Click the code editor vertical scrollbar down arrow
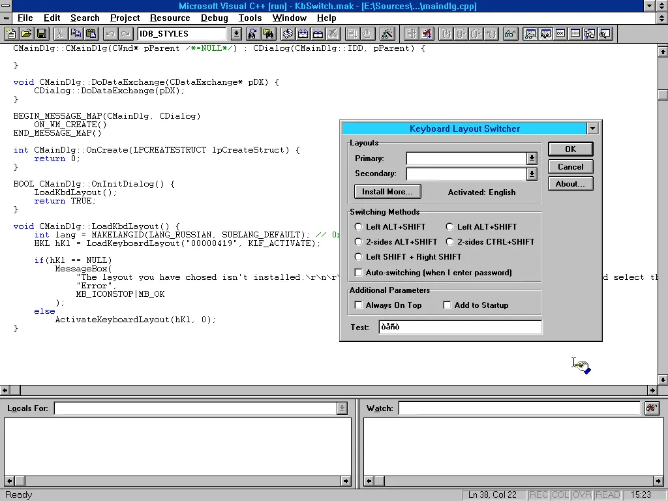This screenshot has width=668, height=501. point(663,379)
